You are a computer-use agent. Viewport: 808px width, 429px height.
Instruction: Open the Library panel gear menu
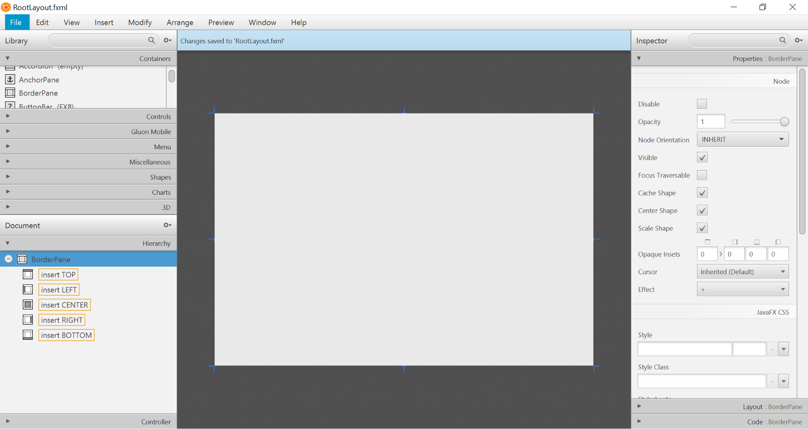[x=167, y=40]
